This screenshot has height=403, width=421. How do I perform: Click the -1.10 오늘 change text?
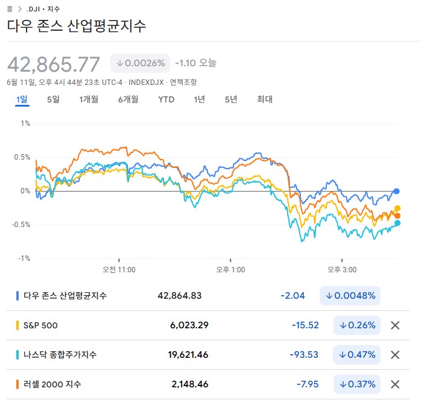[x=196, y=63]
